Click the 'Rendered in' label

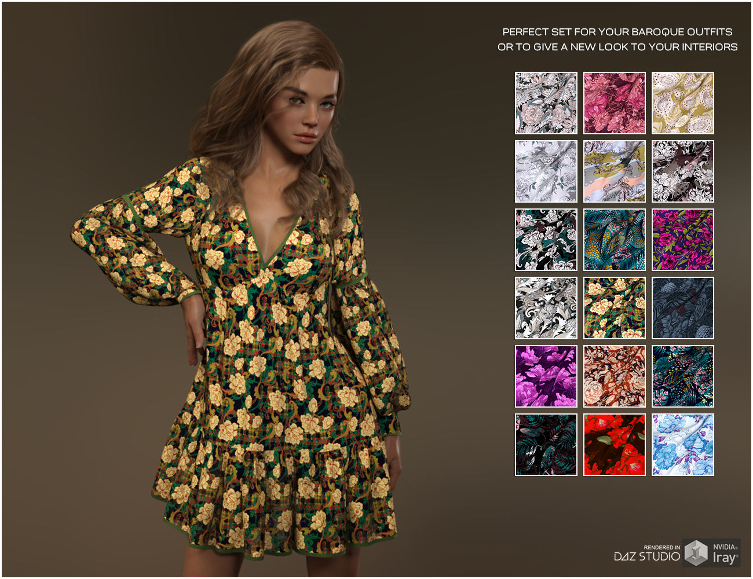662,547
